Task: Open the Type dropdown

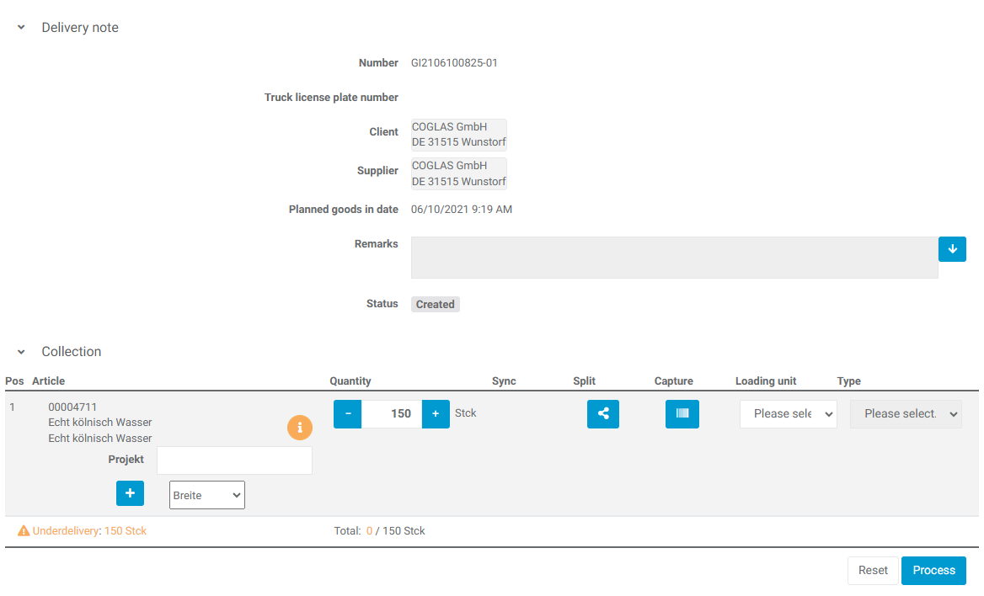Action: point(906,414)
